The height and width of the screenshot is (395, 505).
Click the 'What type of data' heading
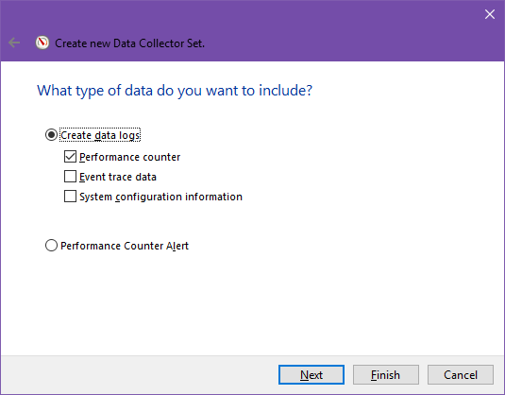pyautogui.click(x=175, y=91)
